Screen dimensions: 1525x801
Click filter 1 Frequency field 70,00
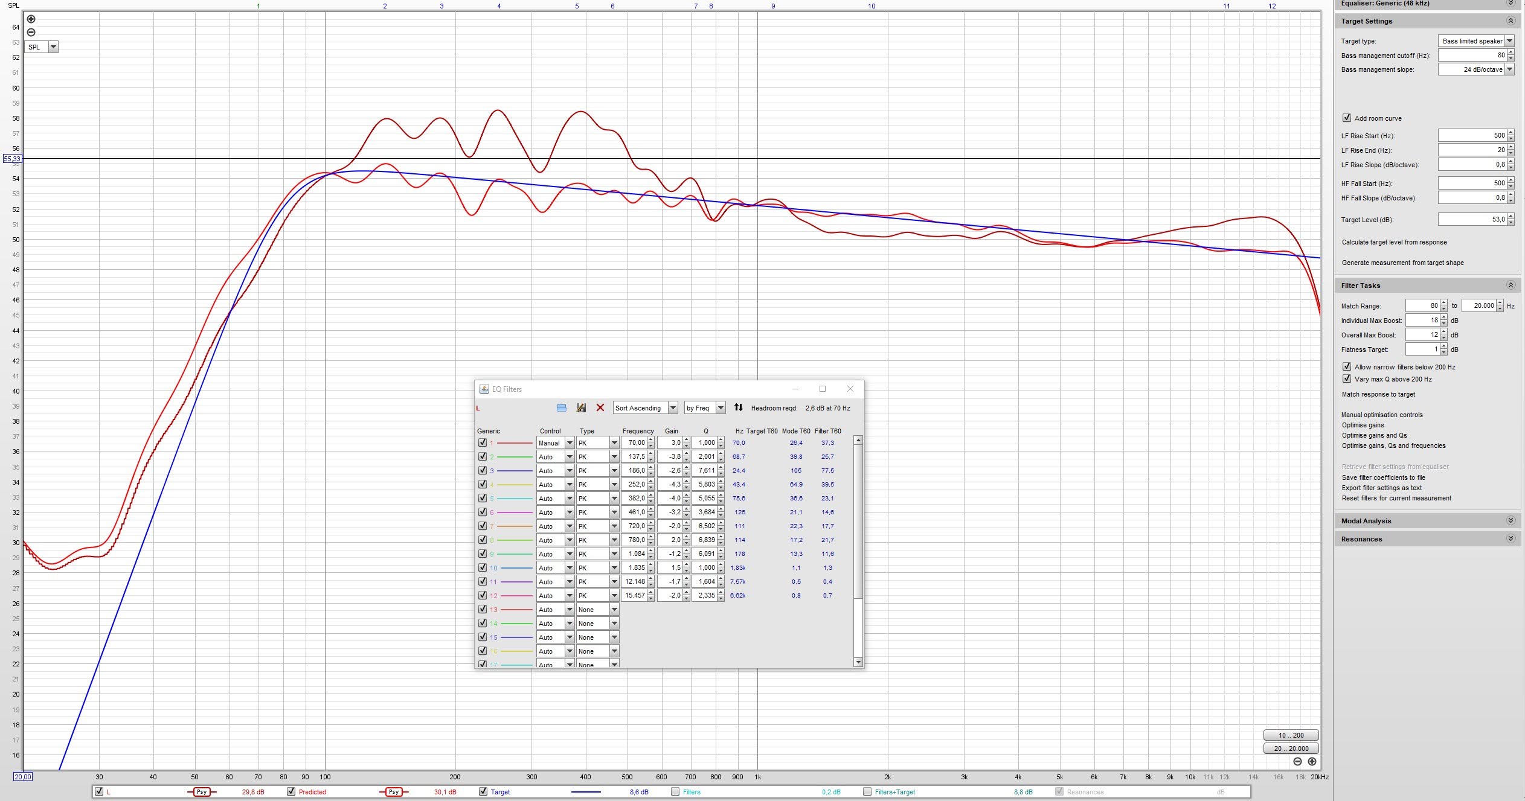click(x=634, y=443)
